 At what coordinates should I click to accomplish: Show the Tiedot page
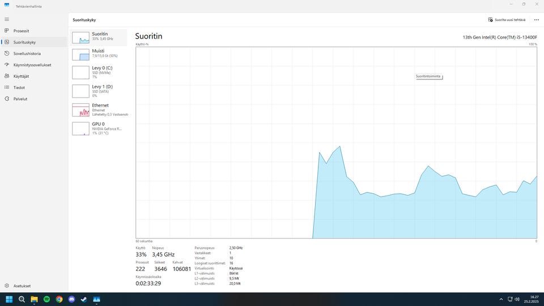(x=33, y=87)
